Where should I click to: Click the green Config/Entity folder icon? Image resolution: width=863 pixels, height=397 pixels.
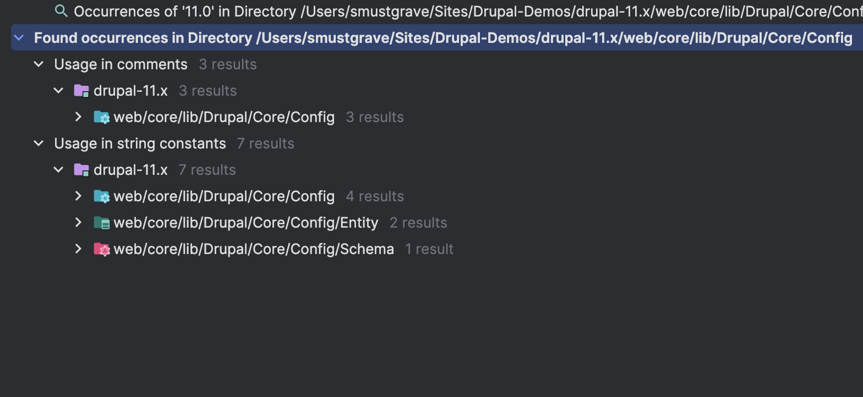click(x=101, y=223)
